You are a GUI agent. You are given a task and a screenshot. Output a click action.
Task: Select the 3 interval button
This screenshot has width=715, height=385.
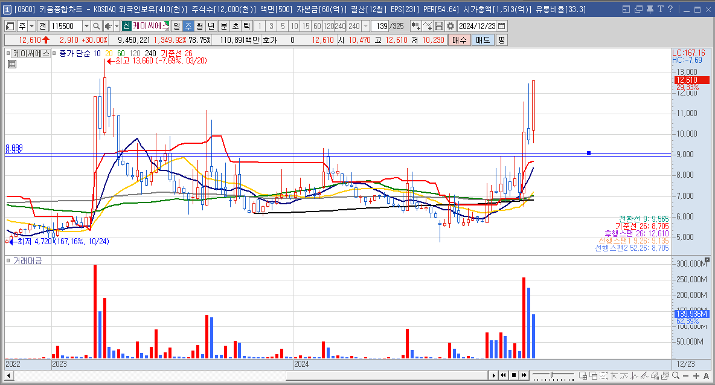pyautogui.click(x=271, y=26)
